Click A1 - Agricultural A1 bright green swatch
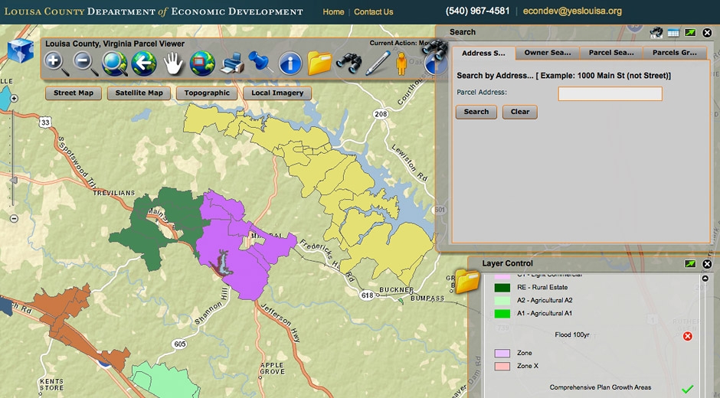The image size is (720, 398). tap(502, 314)
